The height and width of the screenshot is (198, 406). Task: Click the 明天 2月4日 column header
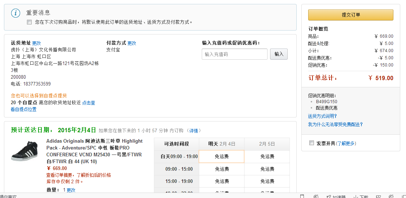pos(222,144)
